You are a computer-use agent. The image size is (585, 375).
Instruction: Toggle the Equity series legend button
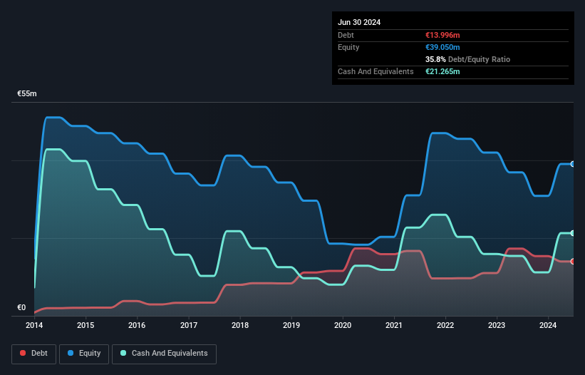pyautogui.click(x=84, y=354)
